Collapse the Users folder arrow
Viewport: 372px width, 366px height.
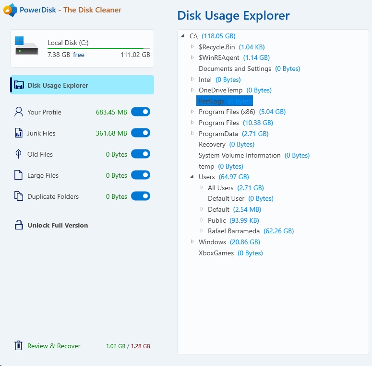pyautogui.click(x=192, y=177)
